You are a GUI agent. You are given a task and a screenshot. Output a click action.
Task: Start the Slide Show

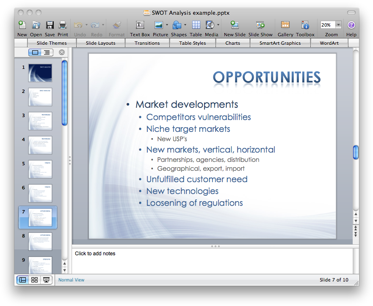coord(260,25)
